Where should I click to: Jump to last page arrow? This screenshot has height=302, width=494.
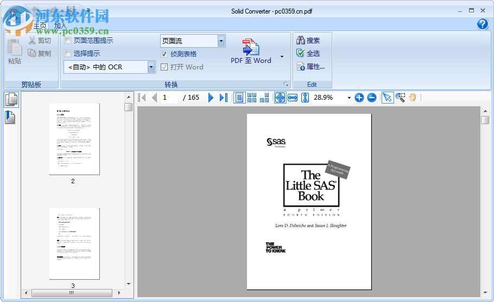pos(223,98)
